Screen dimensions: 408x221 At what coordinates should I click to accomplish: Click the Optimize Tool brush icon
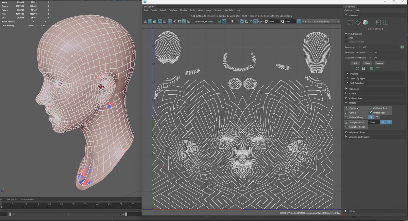pos(371,108)
